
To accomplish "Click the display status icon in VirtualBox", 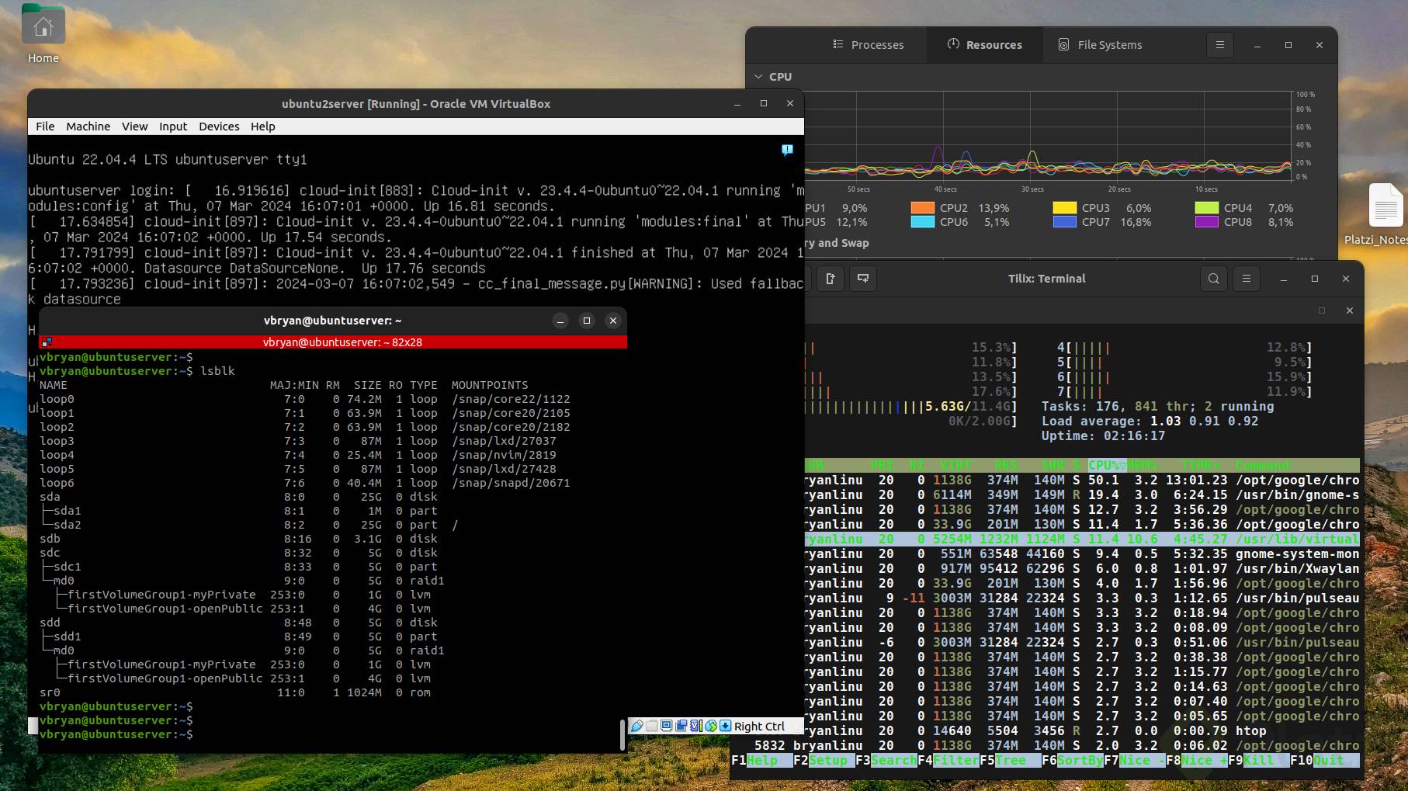I will (x=667, y=726).
